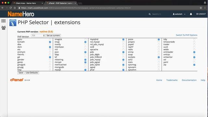Go to the browser home icon

tap(15, 8)
